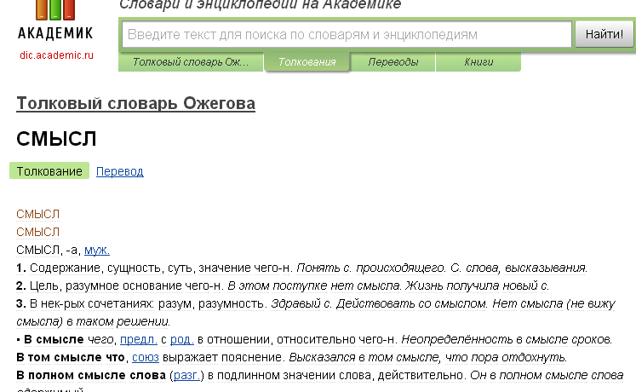The image size is (636, 392).
Task: Click the second orange СМЫСЛ entry
Action: (37, 232)
